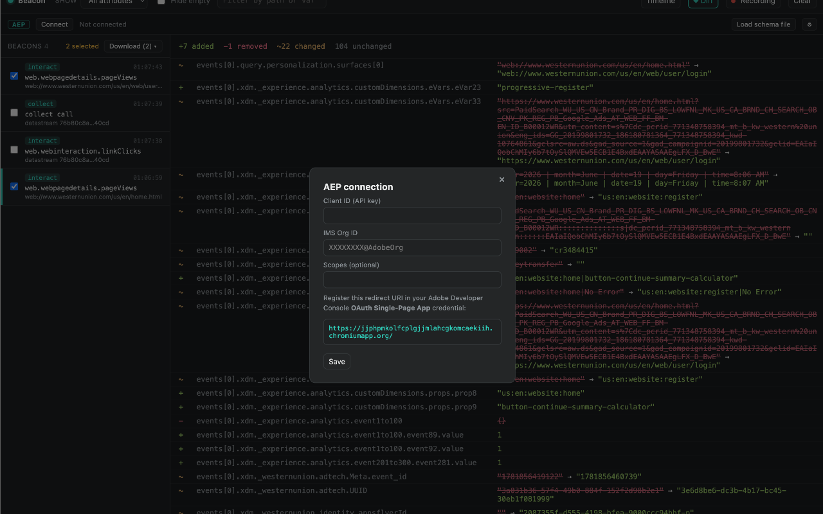This screenshot has width=823, height=514.
Task: Click the Client ID (API key) field
Action: (412, 215)
